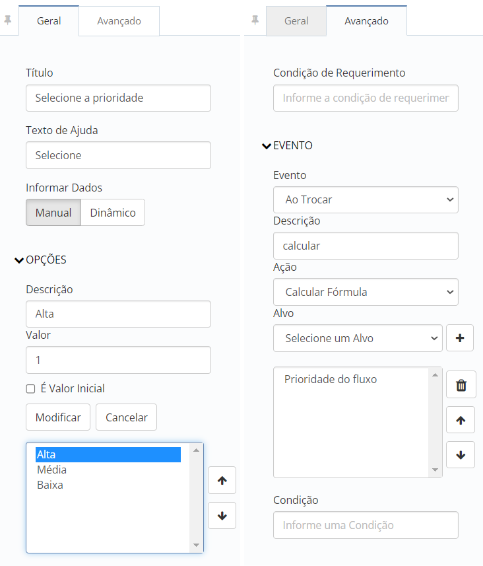Enable the É Valor Inicial checkbox
This screenshot has width=483, height=566.
(x=30, y=389)
